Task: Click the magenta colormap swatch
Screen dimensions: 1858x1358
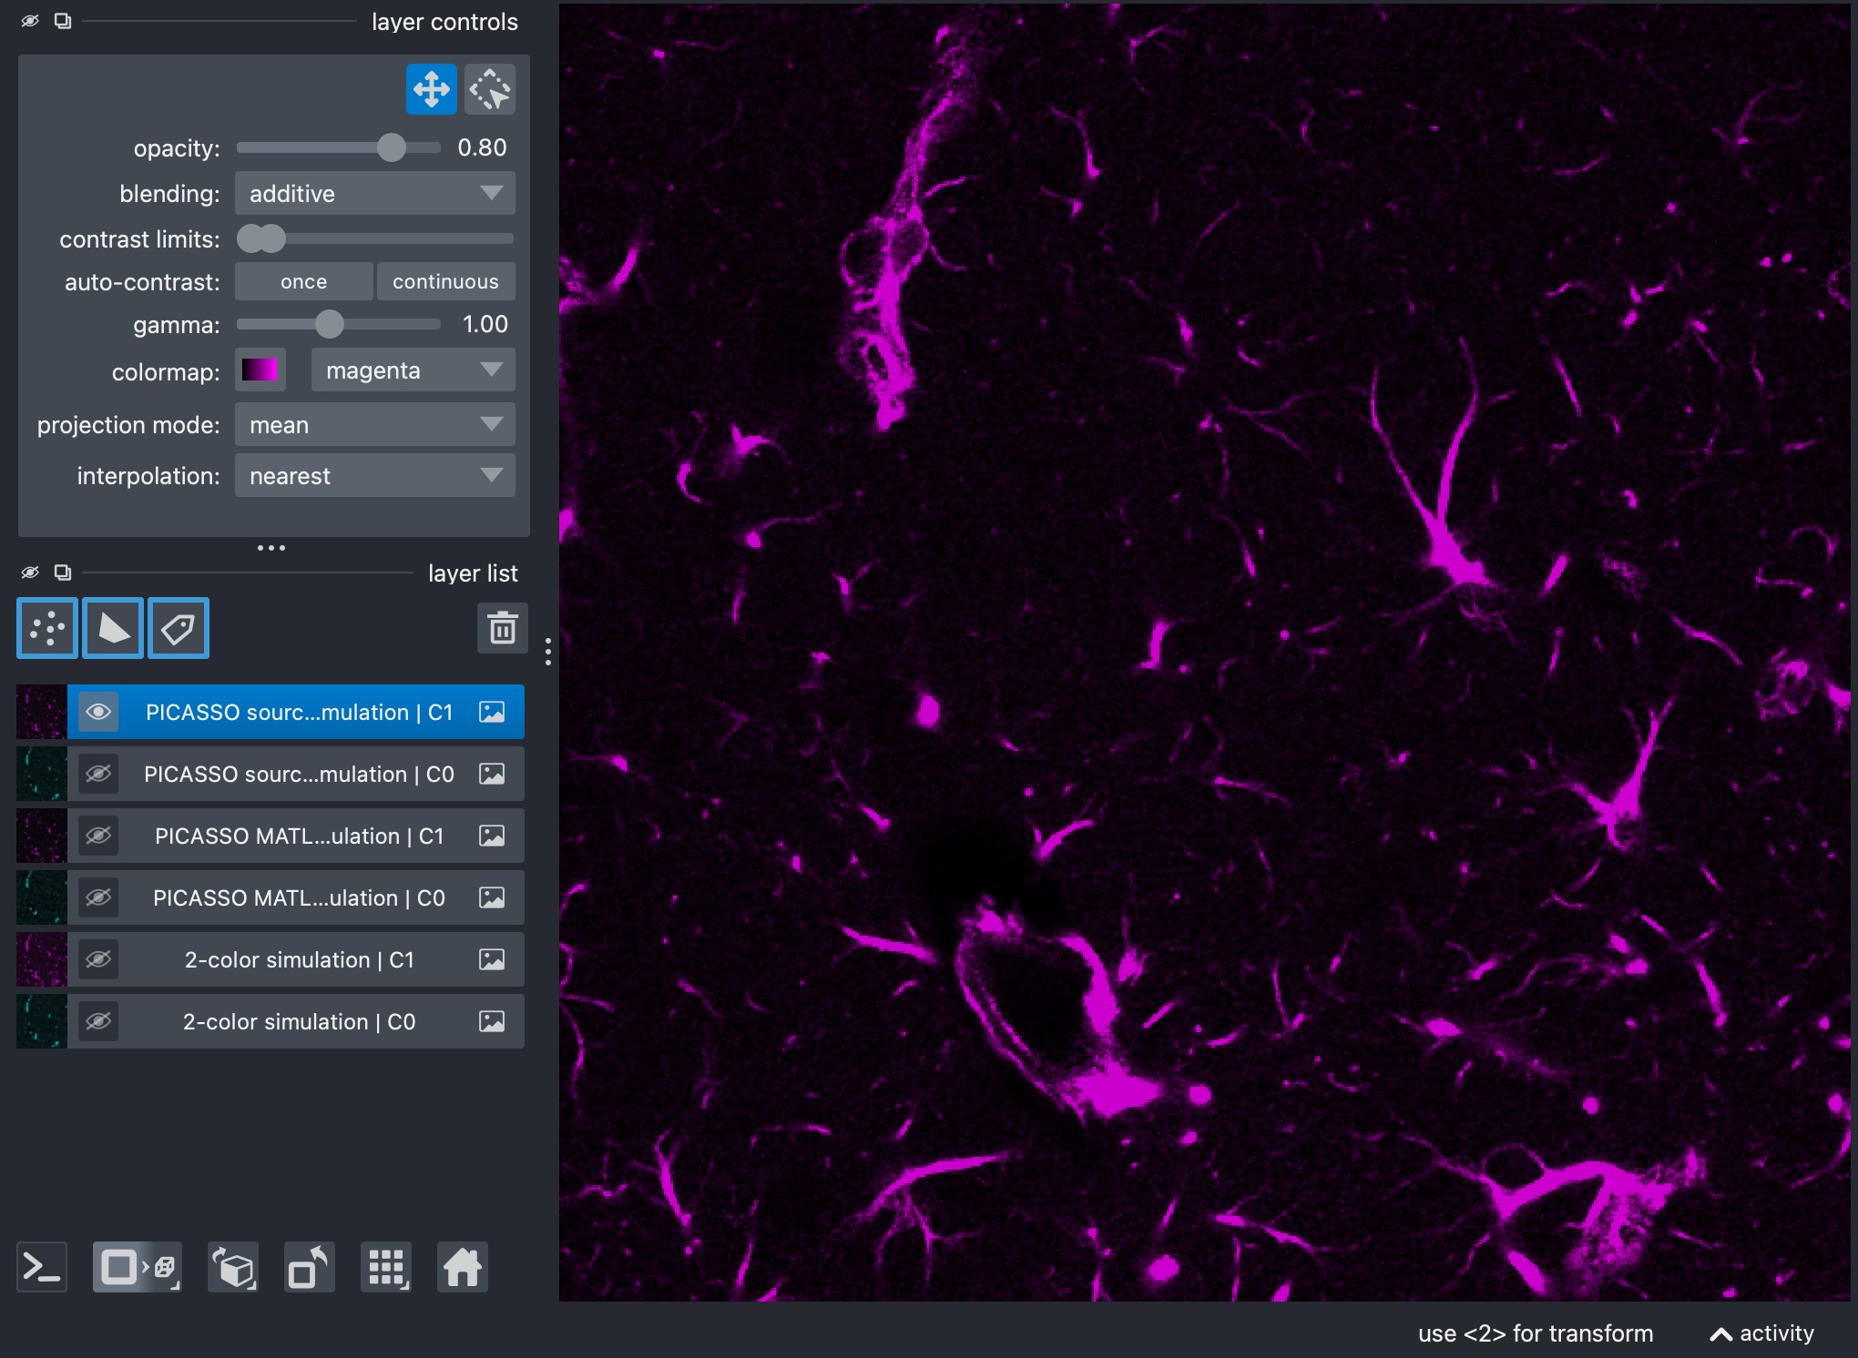Action: (260, 370)
